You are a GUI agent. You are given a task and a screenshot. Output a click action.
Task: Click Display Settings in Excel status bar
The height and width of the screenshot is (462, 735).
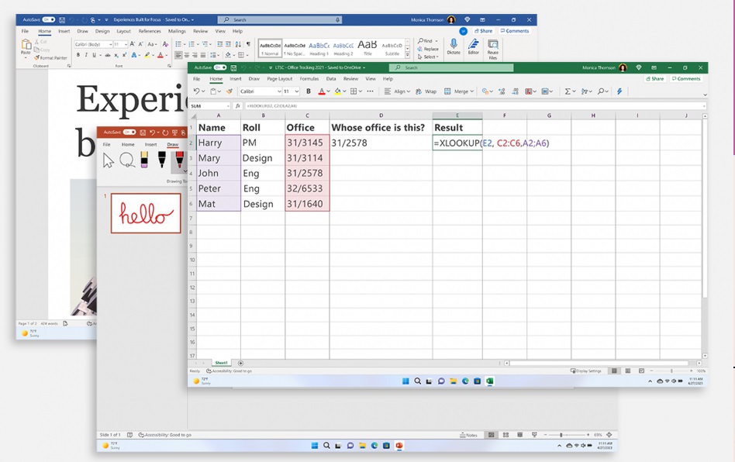pos(585,371)
